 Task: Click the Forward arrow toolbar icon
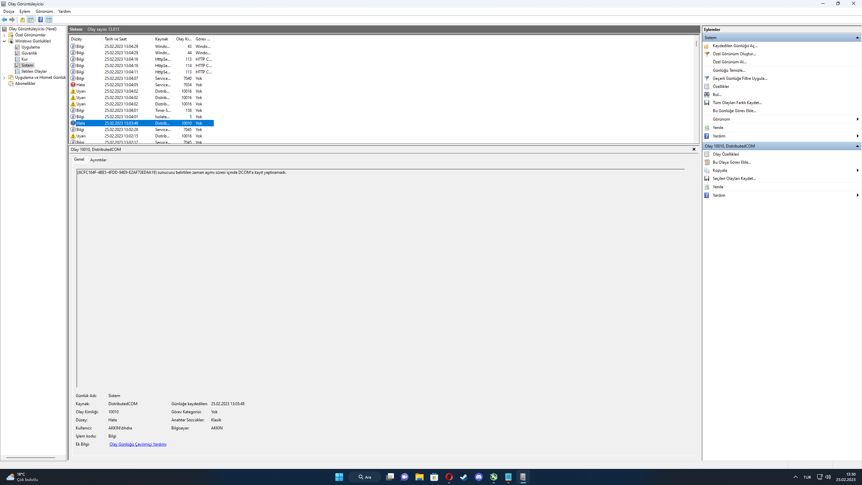[12, 20]
